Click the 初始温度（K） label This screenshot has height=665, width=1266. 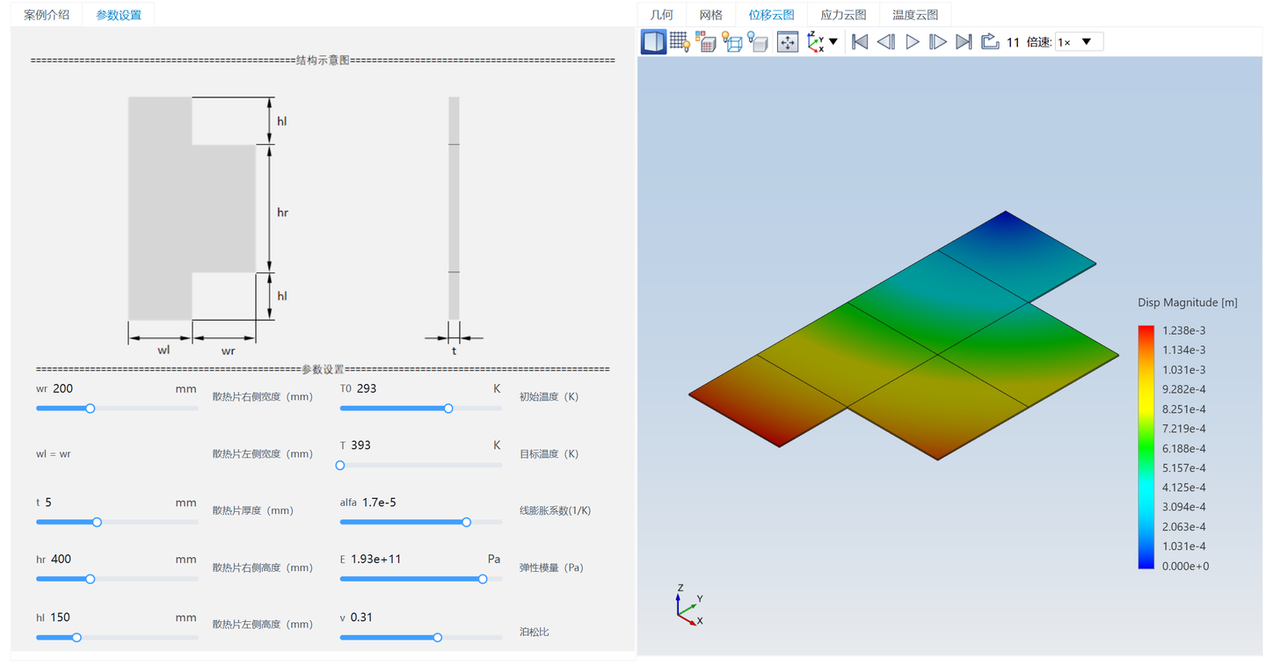click(549, 397)
